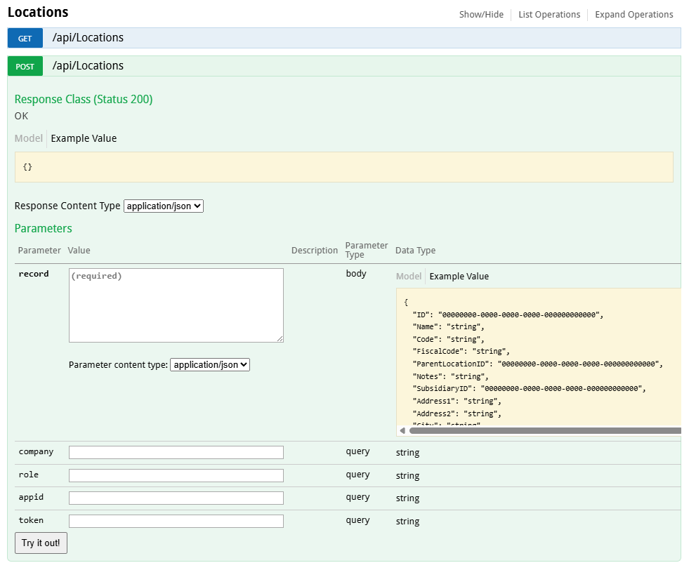Click the record body textarea
Screen dimensions: 689x570
click(x=176, y=305)
